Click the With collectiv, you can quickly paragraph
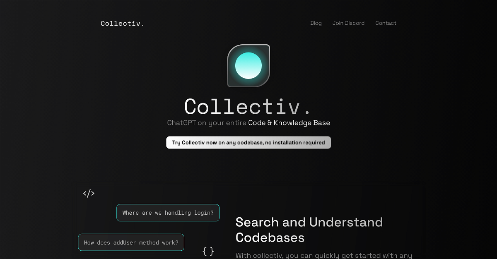The width and height of the screenshot is (497, 259). [324, 255]
